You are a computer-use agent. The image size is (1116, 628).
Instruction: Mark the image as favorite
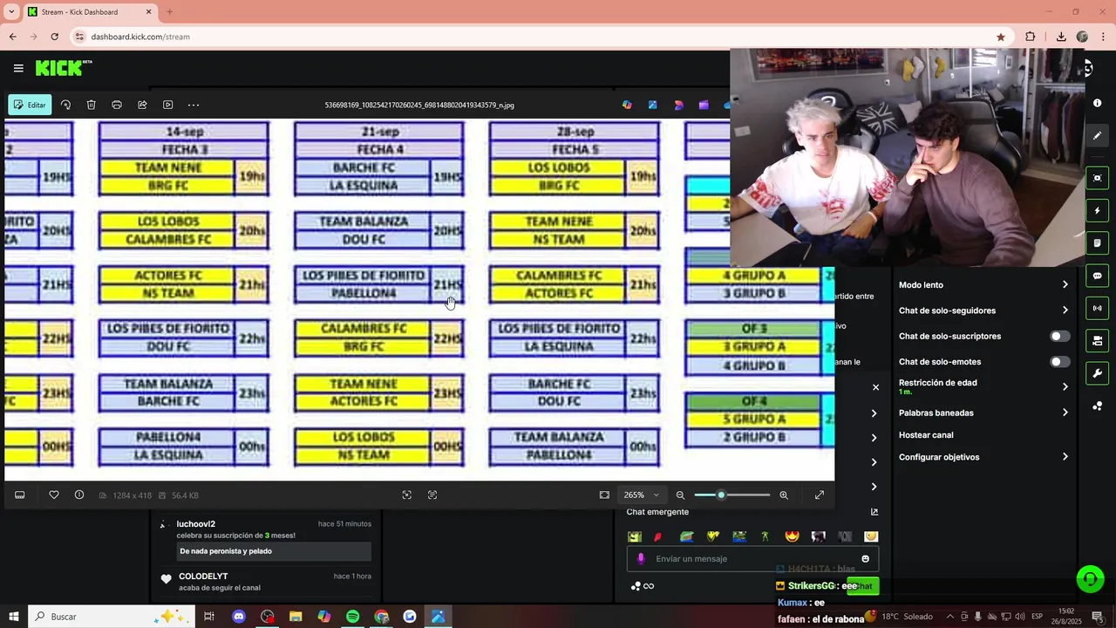click(x=54, y=495)
